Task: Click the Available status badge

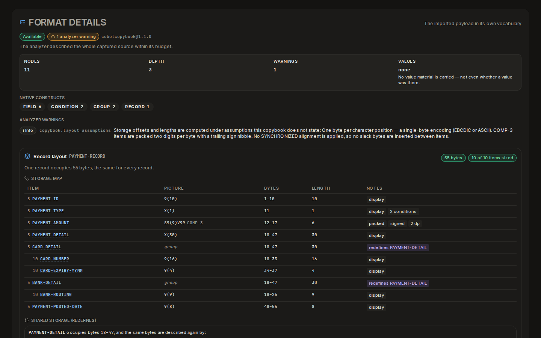Action: click(x=32, y=36)
